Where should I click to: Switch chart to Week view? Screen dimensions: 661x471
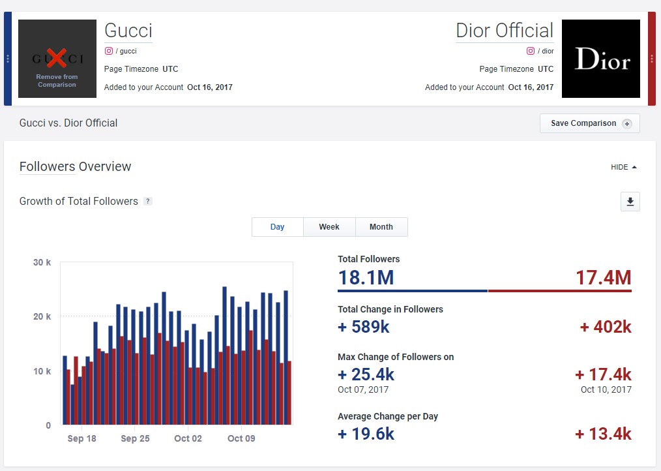point(329,227)
